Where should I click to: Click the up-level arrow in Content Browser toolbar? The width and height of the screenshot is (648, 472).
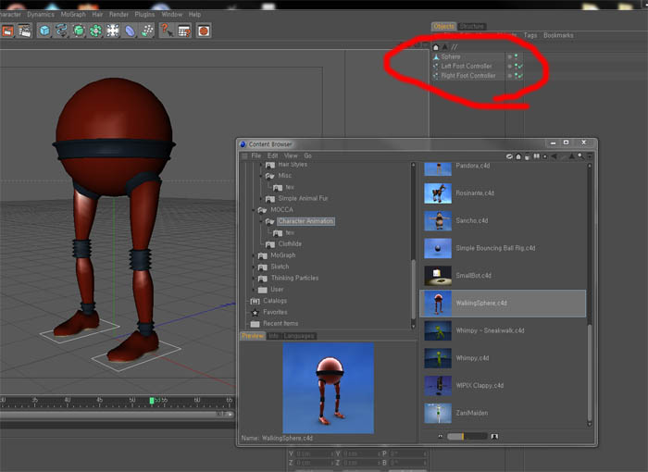tap(571, 156)
